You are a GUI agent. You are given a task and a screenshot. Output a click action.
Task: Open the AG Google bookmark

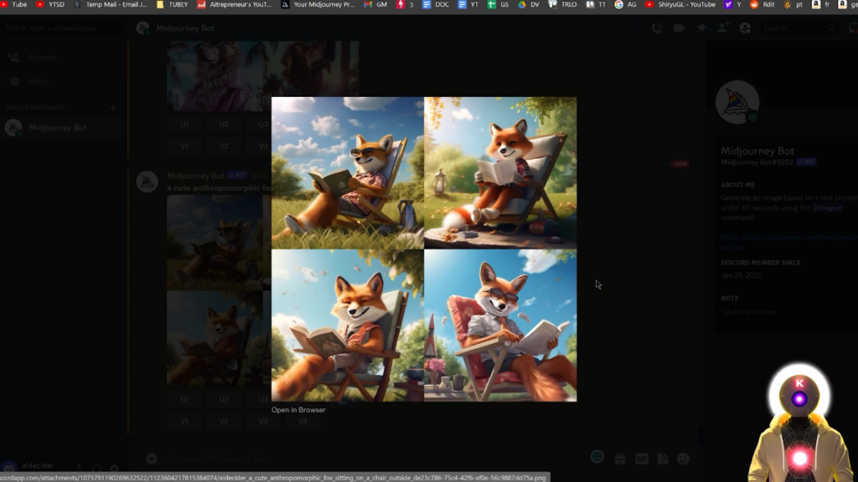[x=626, y=4]
